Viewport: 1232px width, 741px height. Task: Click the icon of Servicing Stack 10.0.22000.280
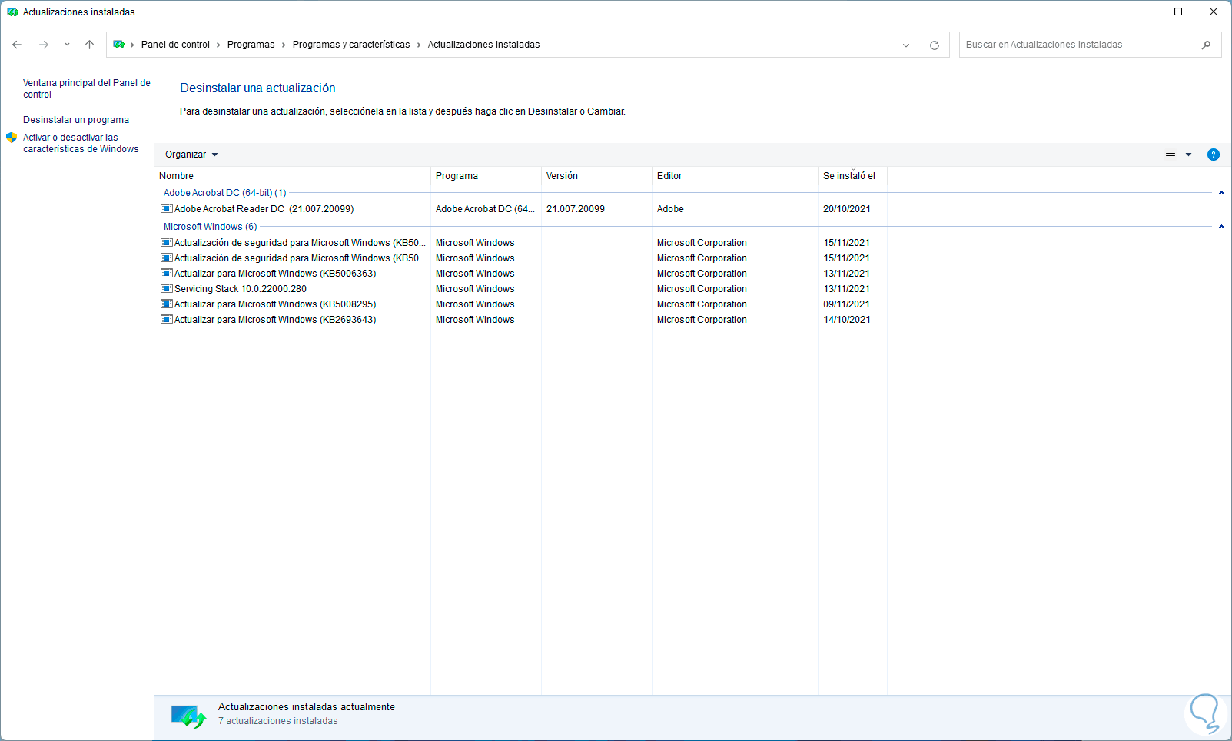pos(166,289)
